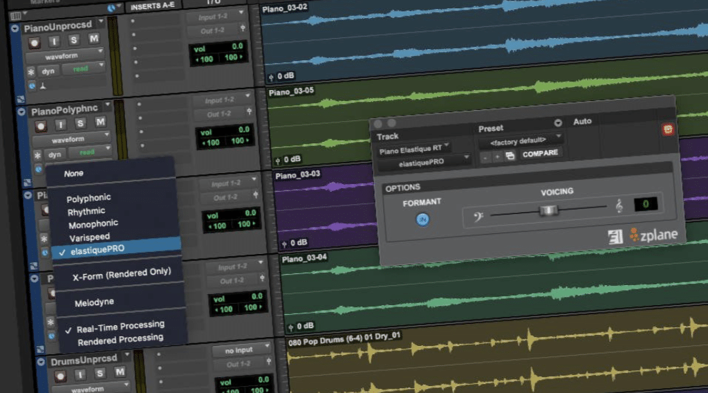Image resolution: width=708 pixels, height=393 pixels.
Task: Open the track list column view icon
Action: (15, 16)
